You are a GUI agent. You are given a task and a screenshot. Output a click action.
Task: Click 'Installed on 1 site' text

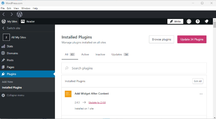[84, 108]
